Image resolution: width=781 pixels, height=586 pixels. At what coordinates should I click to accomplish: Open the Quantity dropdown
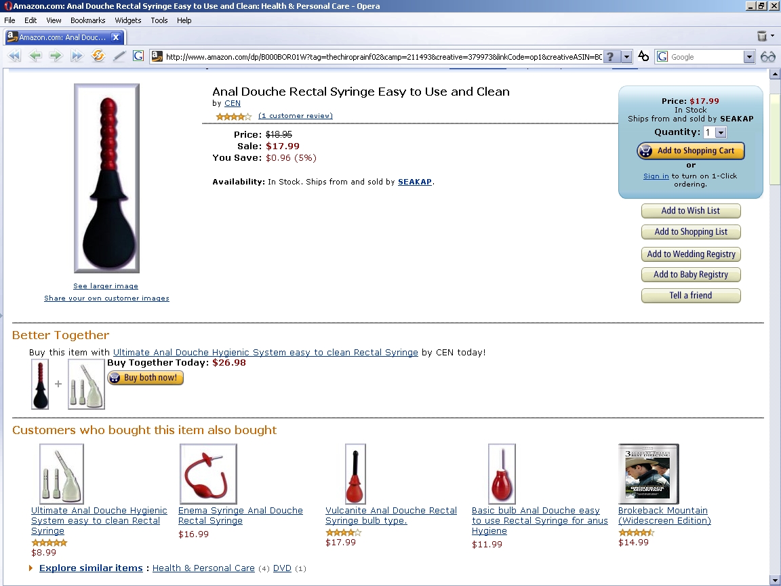[721, 132]
